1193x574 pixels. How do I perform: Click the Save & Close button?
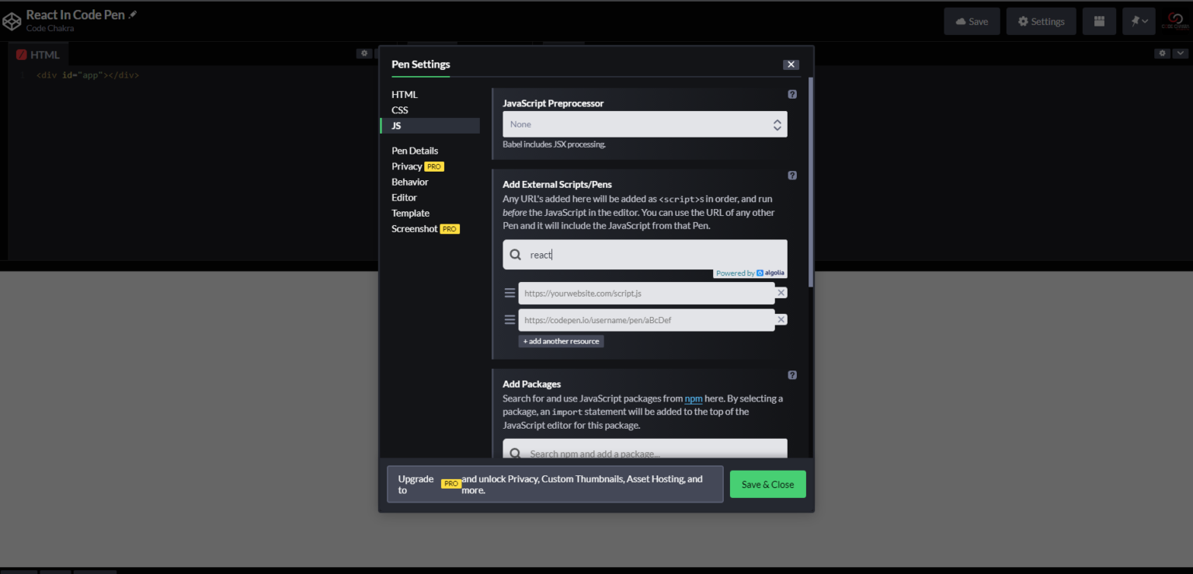(767, 485)
